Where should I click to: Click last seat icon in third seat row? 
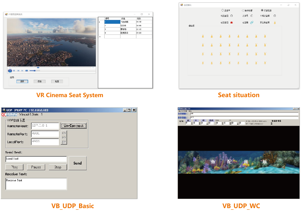coord(265,54)
